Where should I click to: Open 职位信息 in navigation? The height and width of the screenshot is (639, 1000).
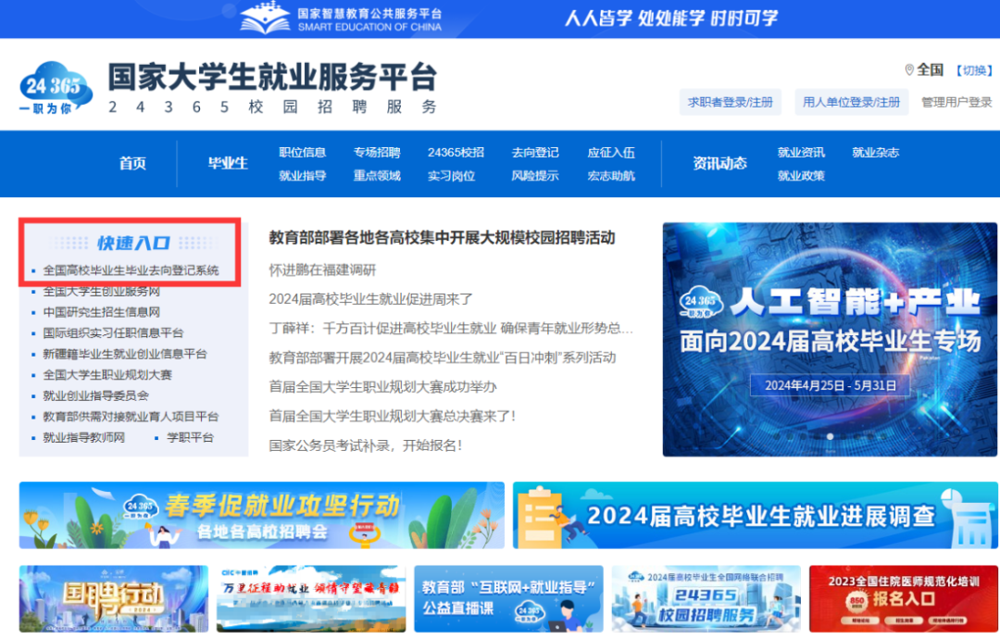302,153
